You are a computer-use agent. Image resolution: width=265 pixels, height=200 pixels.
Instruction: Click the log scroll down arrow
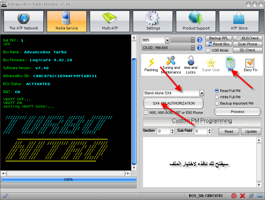tap(134, 168)
